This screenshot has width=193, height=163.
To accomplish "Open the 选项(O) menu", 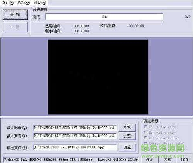I will tap(24, 3).
